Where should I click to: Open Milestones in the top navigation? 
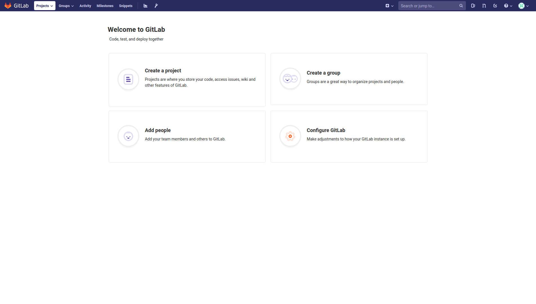[x=105, y=6]
